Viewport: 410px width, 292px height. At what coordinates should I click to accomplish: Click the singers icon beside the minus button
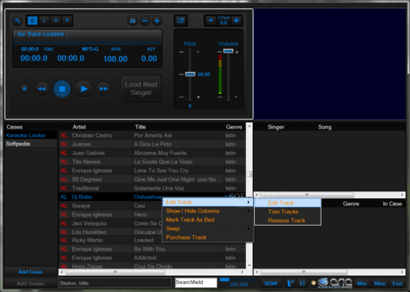tap(133, 21)
